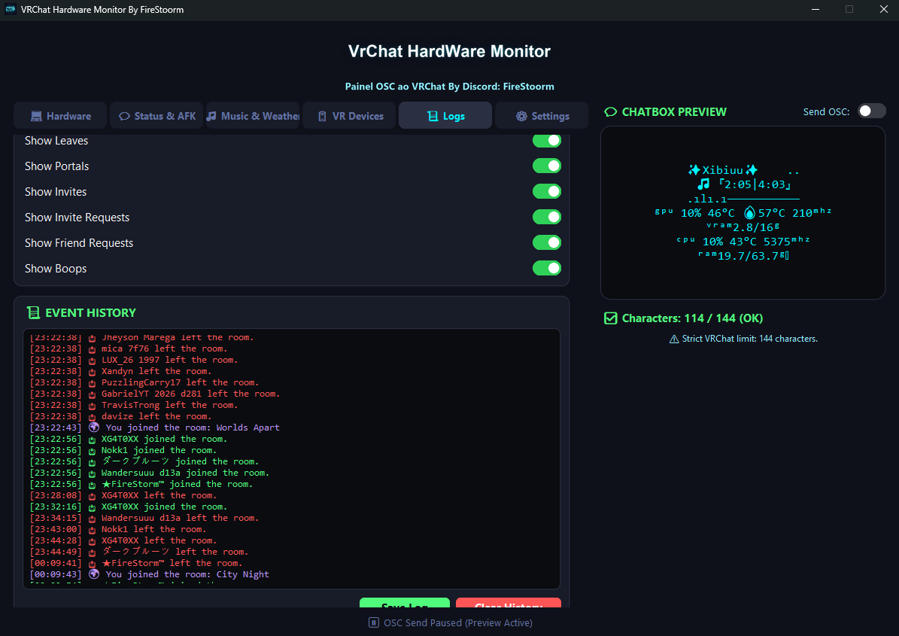Viewport: 899px width, 636px height.
Task: Click the VR Devices controller icon
Action: point(322,117)
